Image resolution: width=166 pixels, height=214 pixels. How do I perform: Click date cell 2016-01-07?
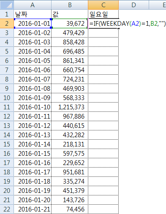point(33,79)
